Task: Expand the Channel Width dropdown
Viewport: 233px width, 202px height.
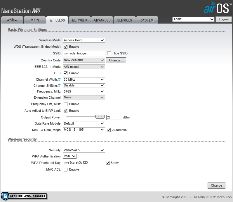Action: pos(84,79)
